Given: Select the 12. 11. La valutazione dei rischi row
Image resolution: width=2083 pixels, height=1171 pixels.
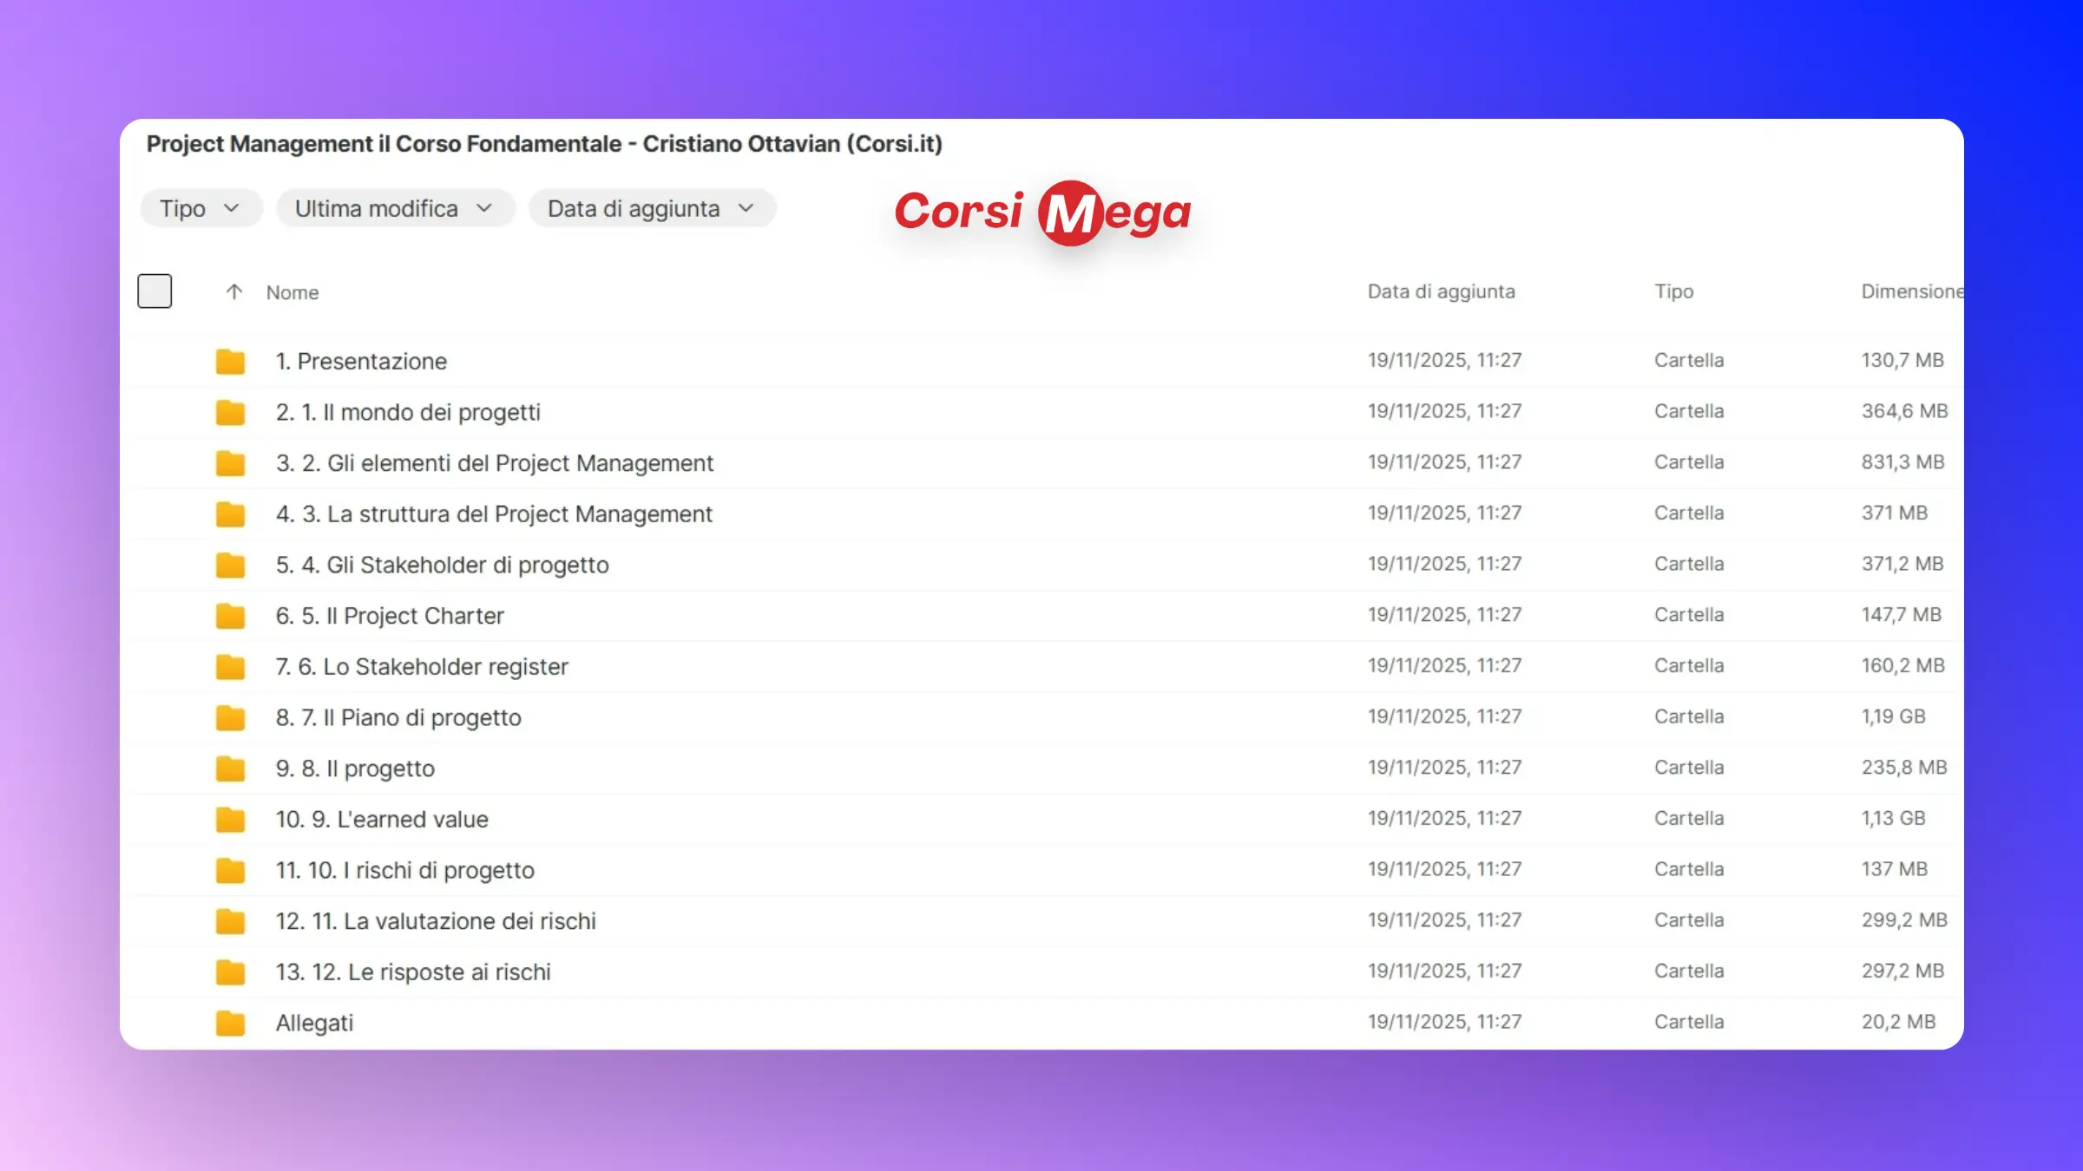Looking at the screenshot, I should click(436, 921).
